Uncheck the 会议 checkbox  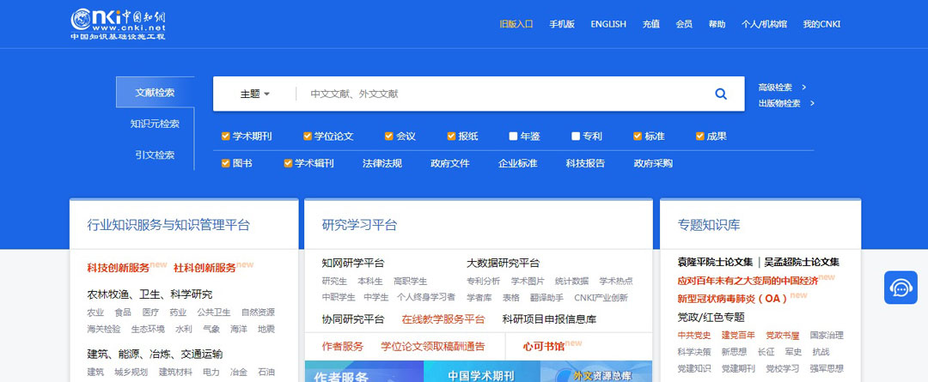coord(389,136)
